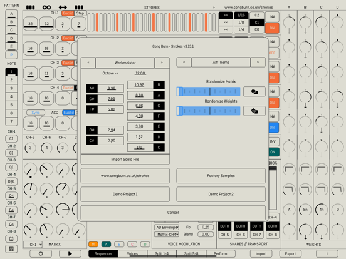Click the 4n knob in column C
Viewport: 346px width, 259px height.
point(322,210)
